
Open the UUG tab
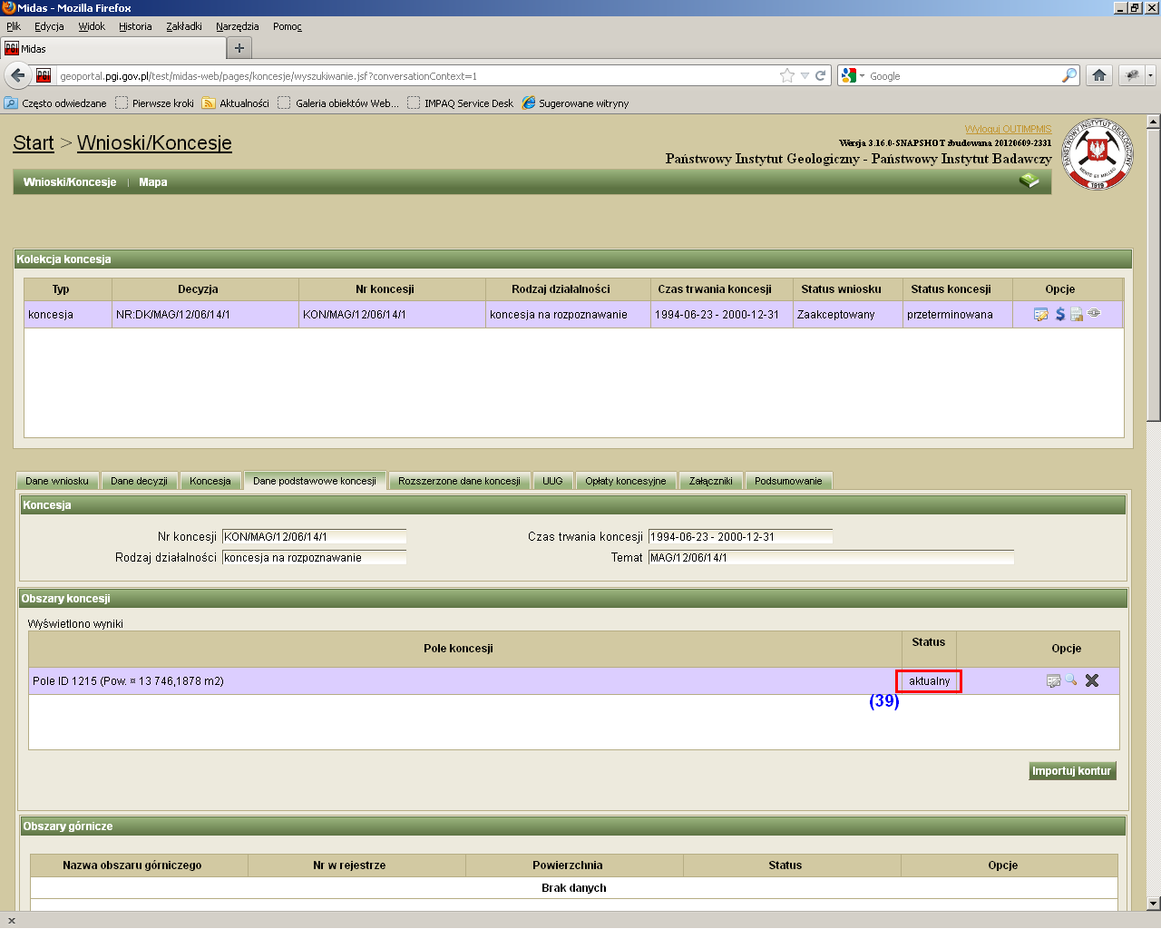point(552,481)
